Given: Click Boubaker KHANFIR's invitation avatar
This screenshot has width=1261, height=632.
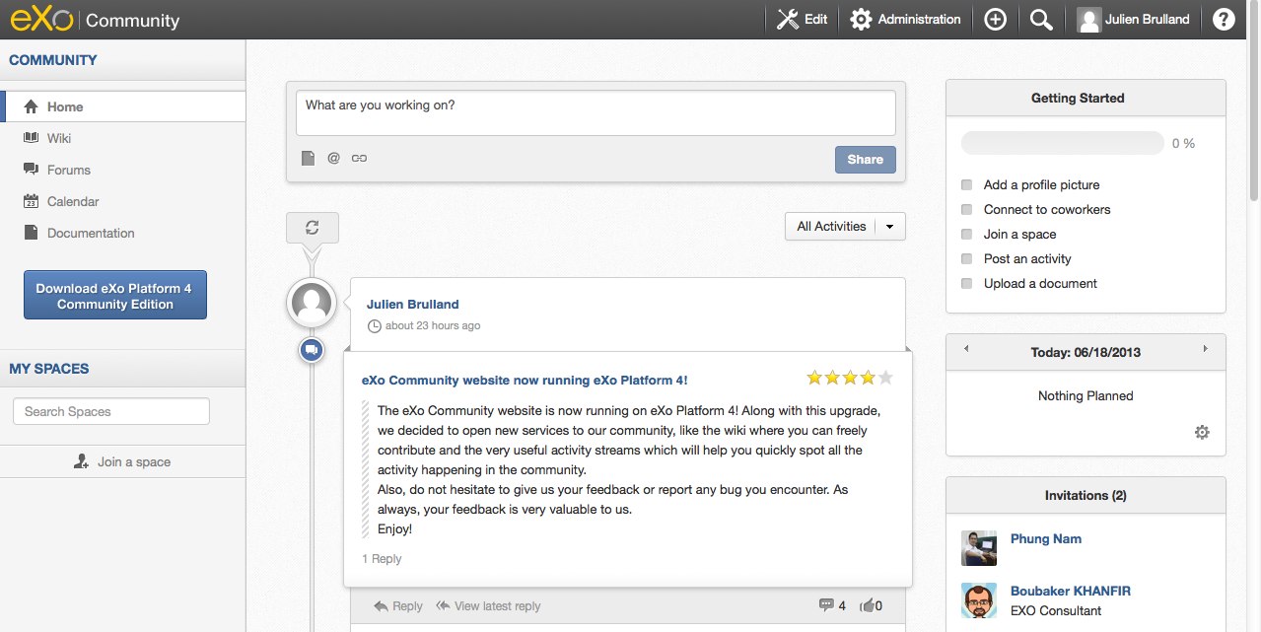Looking at the screenshot, I should (x=979, y=600).
